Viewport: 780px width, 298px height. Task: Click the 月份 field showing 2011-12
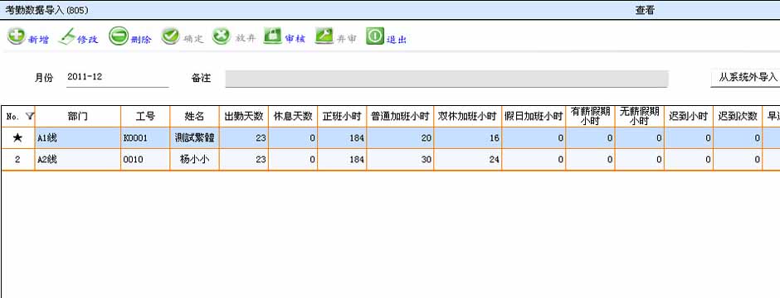click(x=117, y=77)
